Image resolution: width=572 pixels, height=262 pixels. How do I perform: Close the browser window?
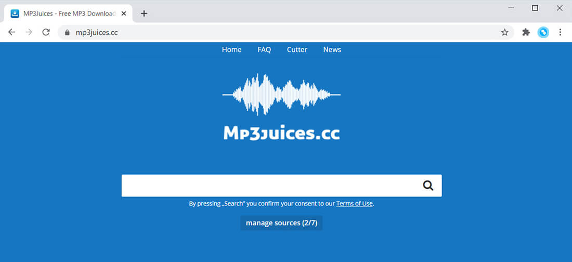(559, 8)
